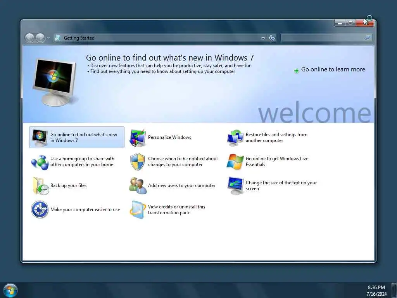
Task: Click the text size monitor icon
Action: click(x=235, y=186)
